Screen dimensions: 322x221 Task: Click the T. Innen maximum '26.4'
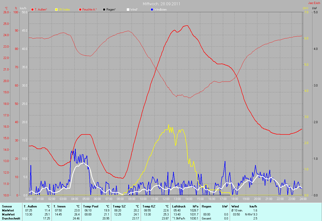76,214
